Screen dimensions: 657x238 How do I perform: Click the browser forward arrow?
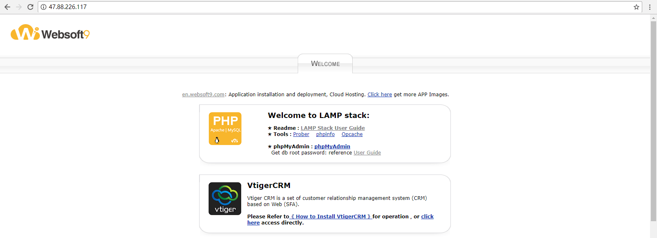point(19,7)
